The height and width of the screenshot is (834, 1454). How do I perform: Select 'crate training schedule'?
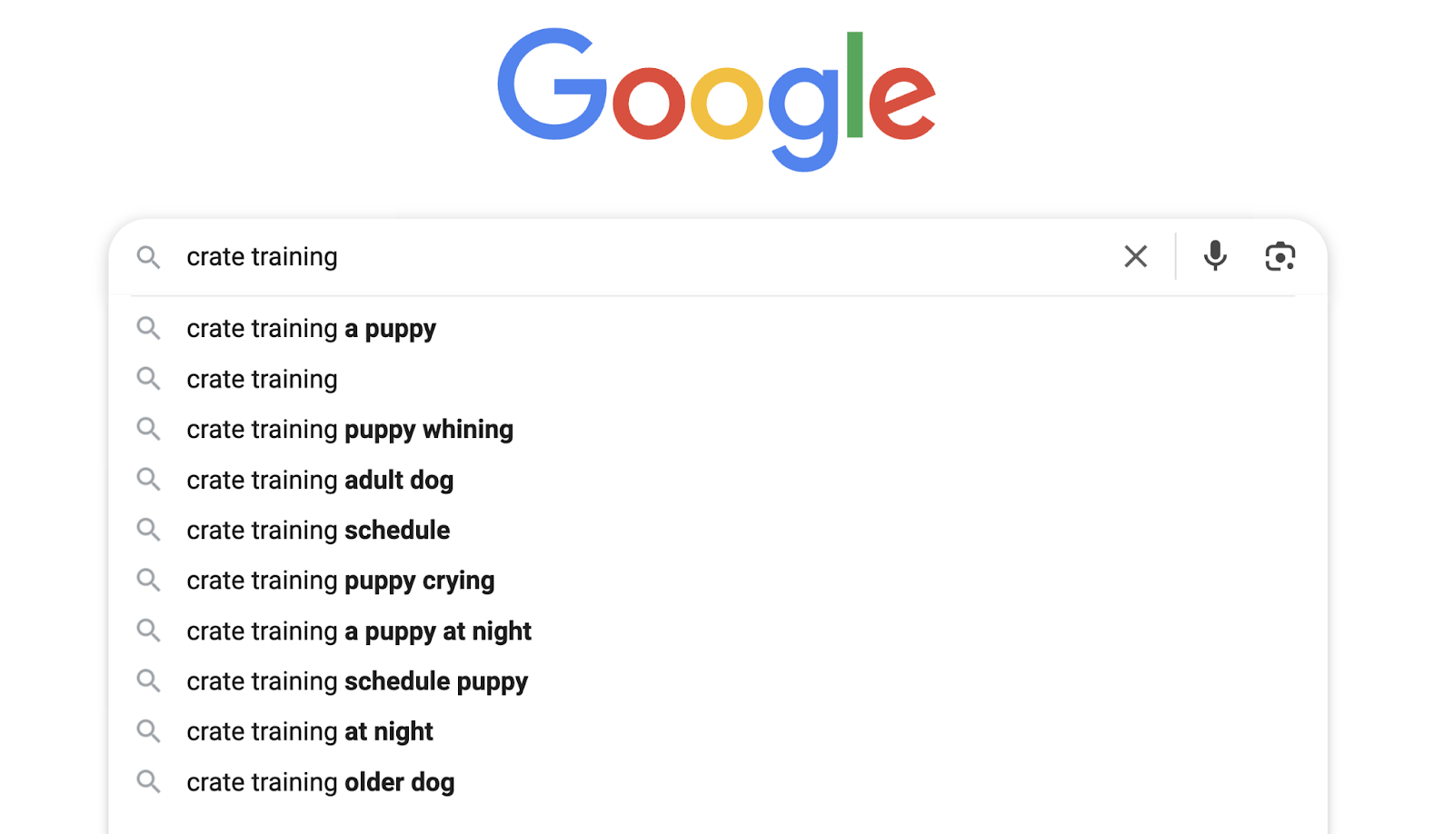pyautogui.click(x=318, y=530)
